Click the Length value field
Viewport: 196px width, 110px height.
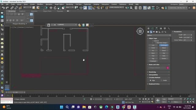tap(187, 35)
